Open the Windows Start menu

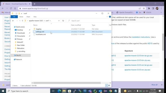[3, 91]
